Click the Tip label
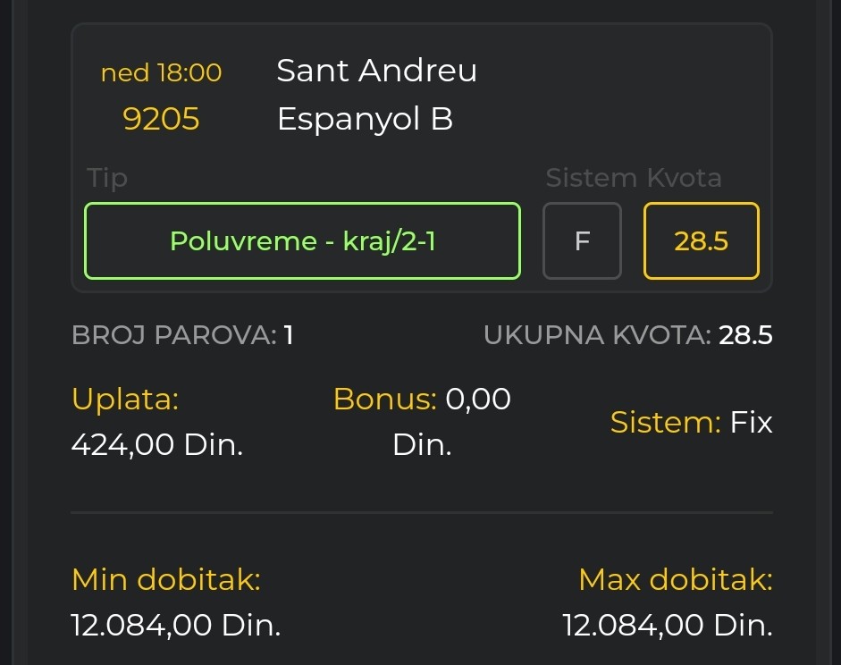This screenshot has height=665, width=841. (x=107, y=178)
